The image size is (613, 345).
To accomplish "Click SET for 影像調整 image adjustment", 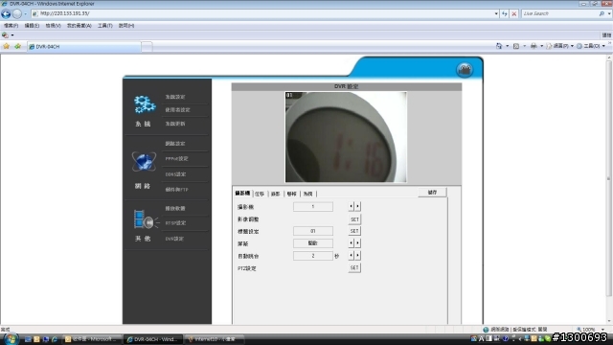I will (354, 219).
